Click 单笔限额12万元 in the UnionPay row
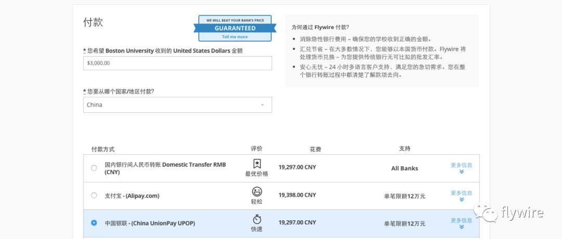The width and height of the screenshot is (562, 239). 405,223
